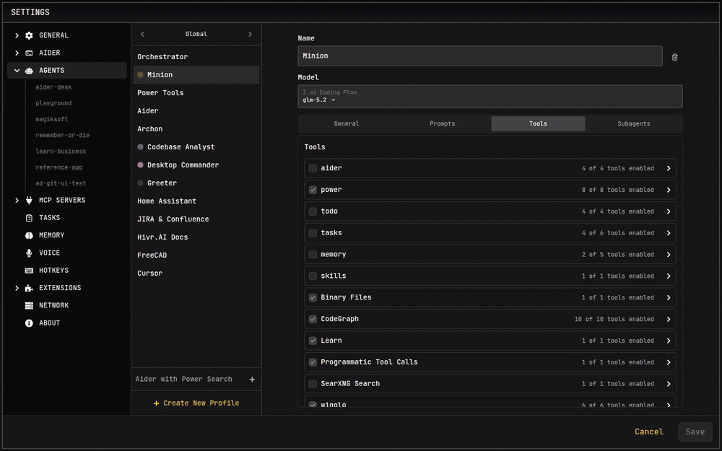Click the General gear icon
This screenshot has width=722, height=451.
pos(29,35)
